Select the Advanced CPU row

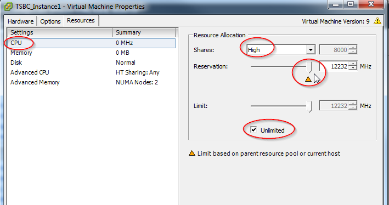(x=91, y=72)
